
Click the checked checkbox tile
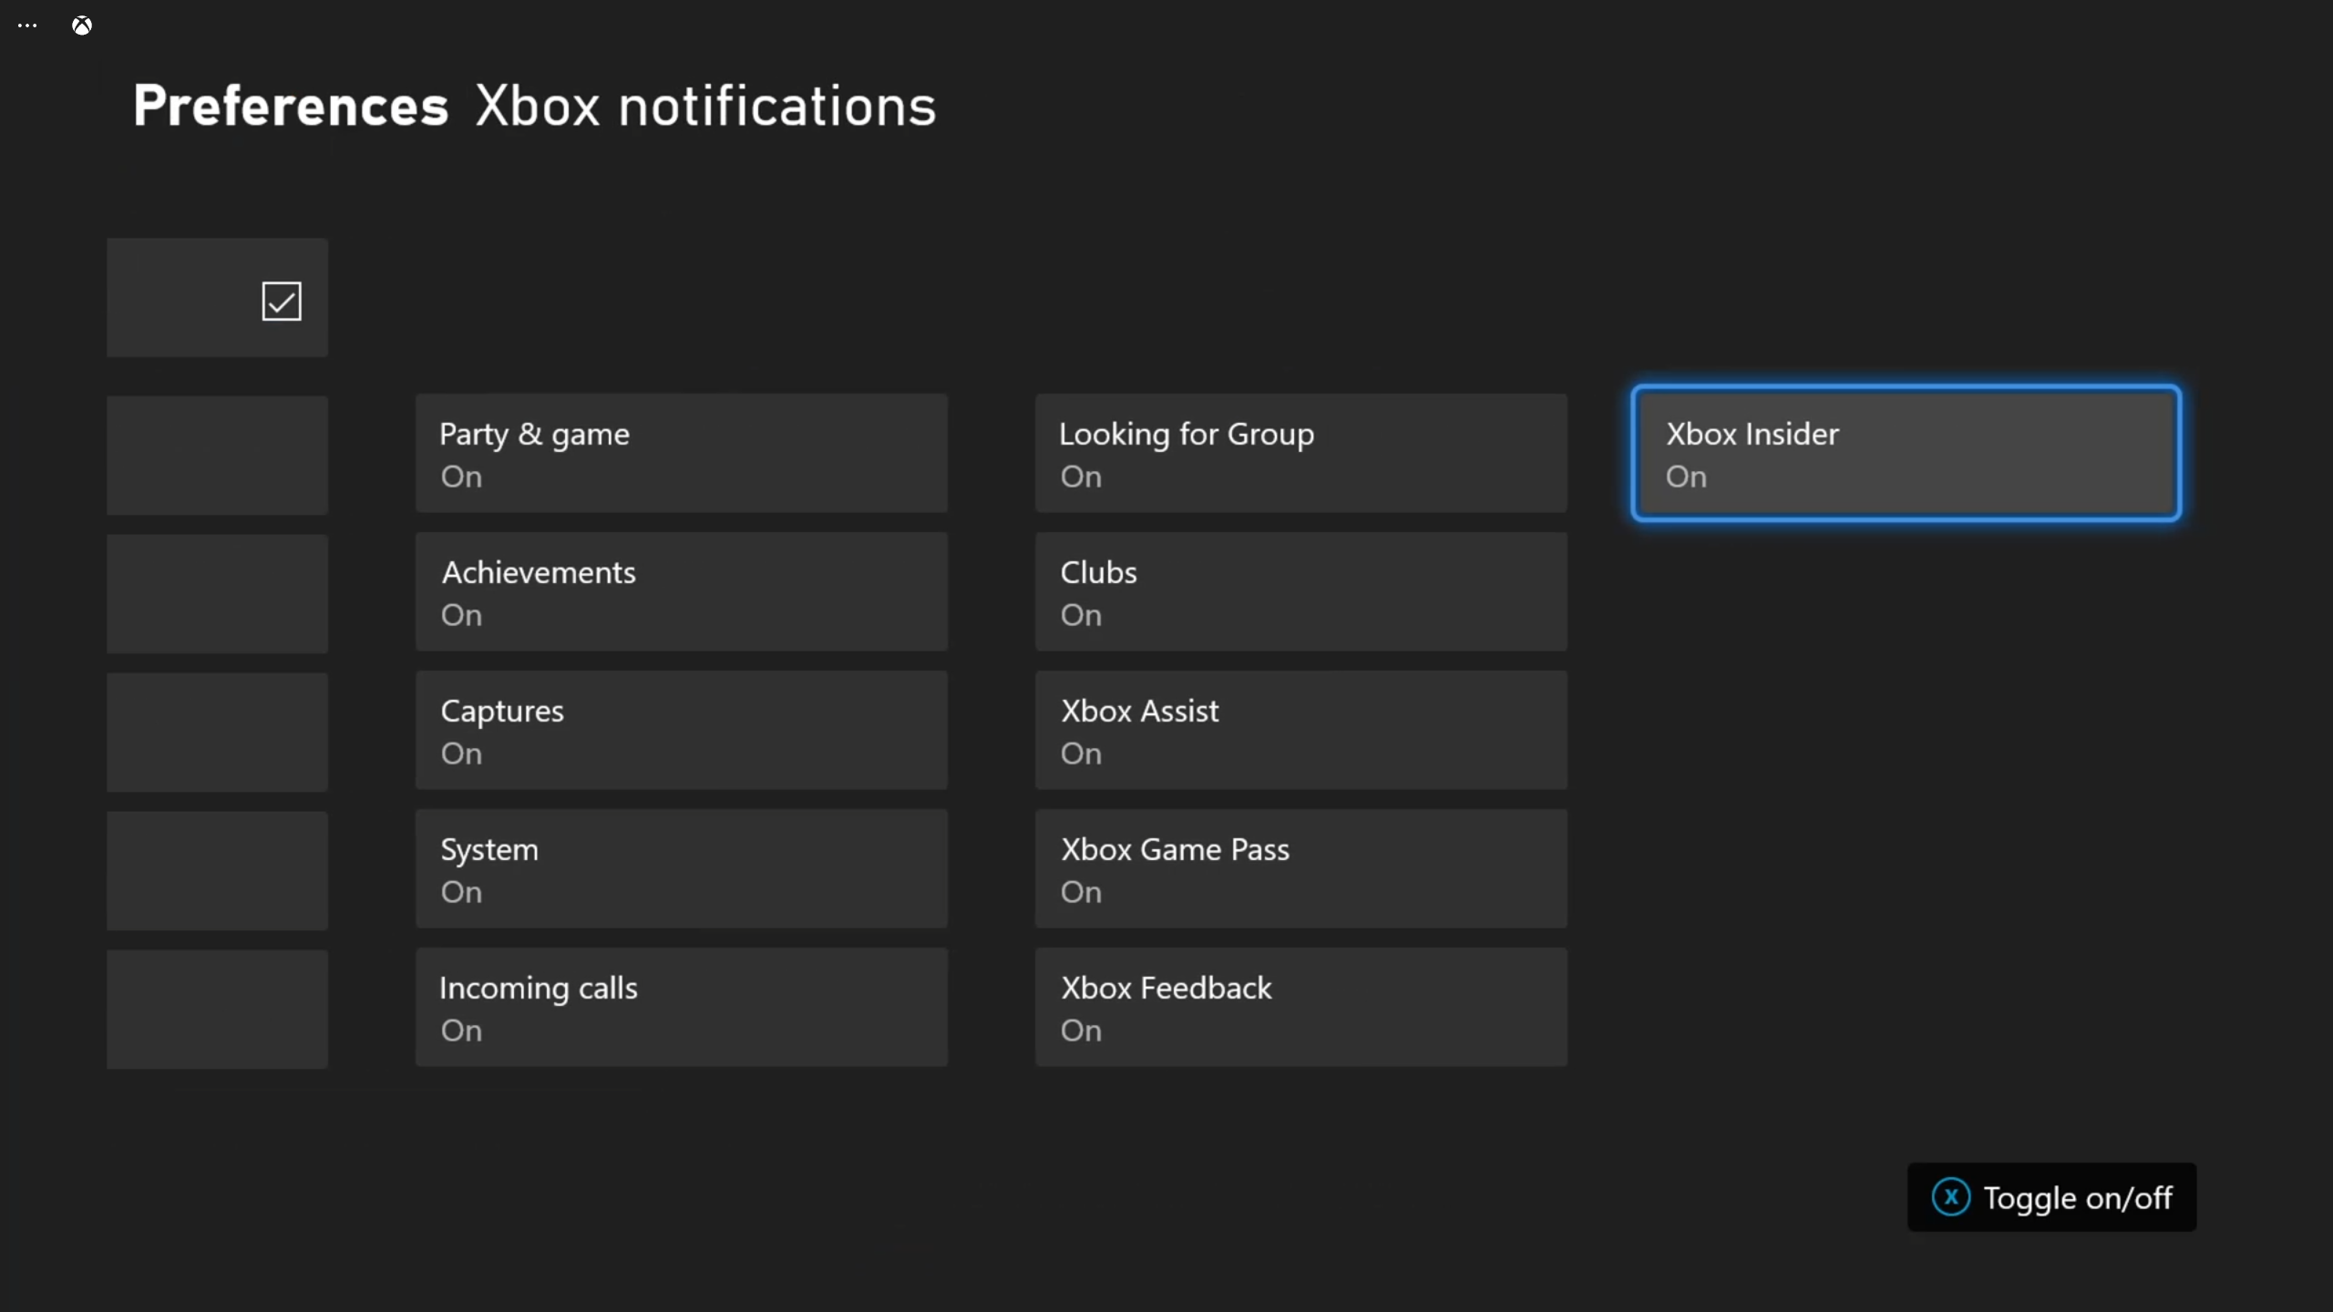click(x=217, y=298)
